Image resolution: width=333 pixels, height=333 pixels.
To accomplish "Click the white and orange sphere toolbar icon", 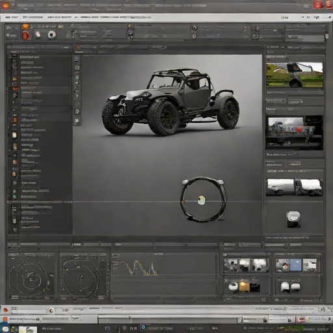I will tap(38, 34).
